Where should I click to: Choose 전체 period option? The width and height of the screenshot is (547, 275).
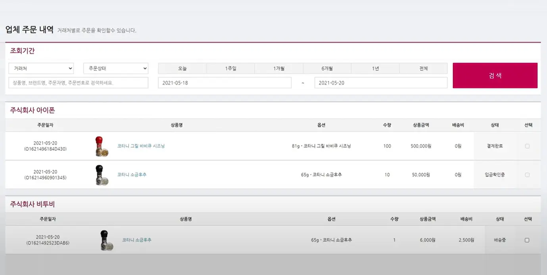click(x=423, y=69)
